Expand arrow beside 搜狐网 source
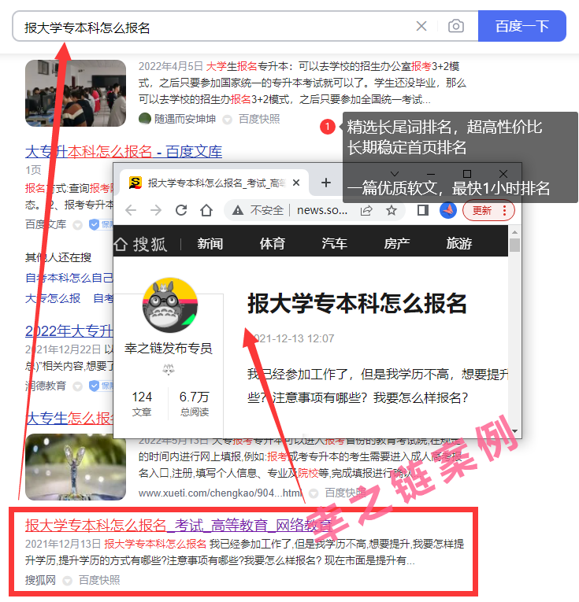Viewport: 579px width, 602px height. 68,581
